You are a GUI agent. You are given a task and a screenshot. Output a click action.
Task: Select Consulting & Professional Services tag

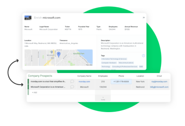click(125, 67)
